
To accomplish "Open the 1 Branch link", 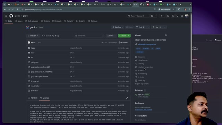I will tap(46, 36).
